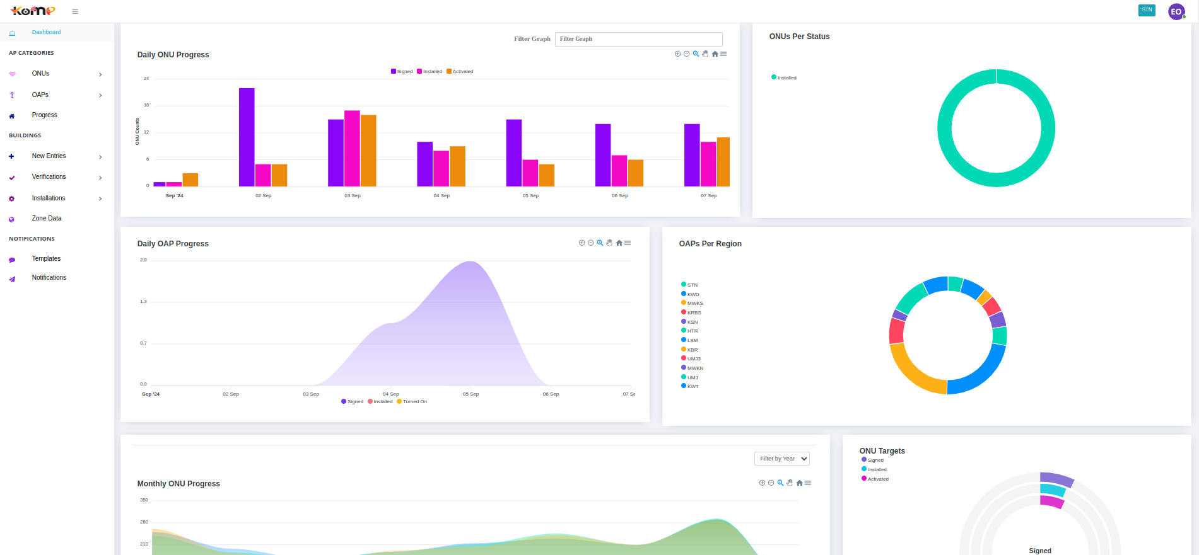
Task: Expand the OAPs submenu chevron
Action: pos(100,95)
